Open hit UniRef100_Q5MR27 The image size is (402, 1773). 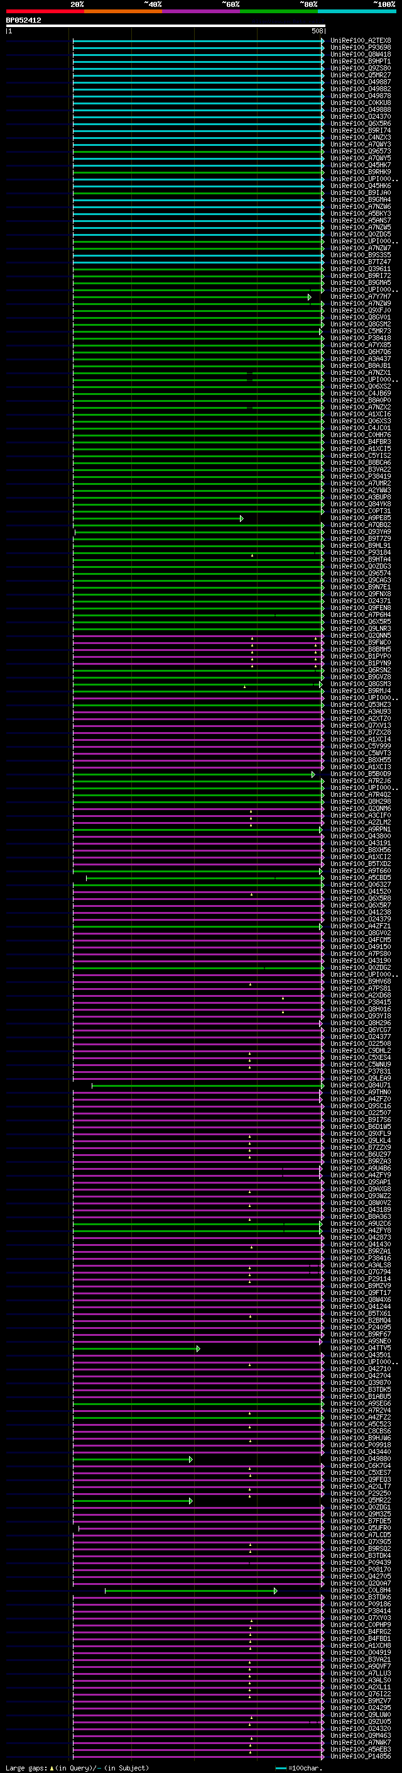[360, 75]
